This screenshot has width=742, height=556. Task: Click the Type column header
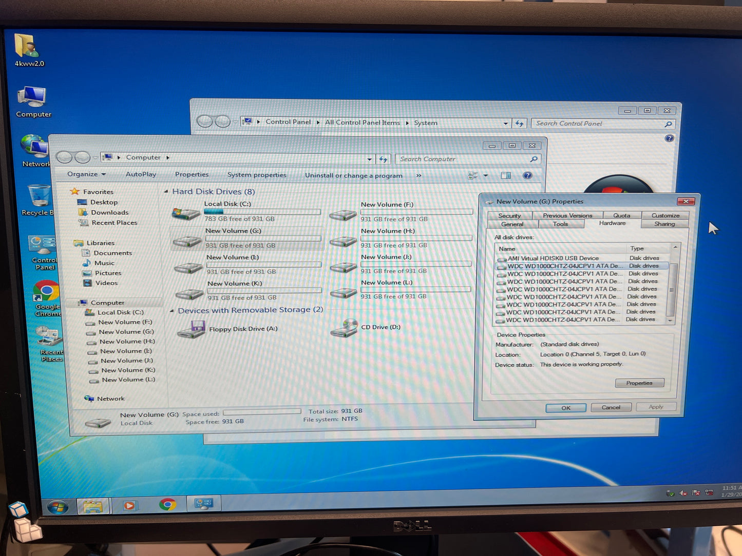(649, 248)
